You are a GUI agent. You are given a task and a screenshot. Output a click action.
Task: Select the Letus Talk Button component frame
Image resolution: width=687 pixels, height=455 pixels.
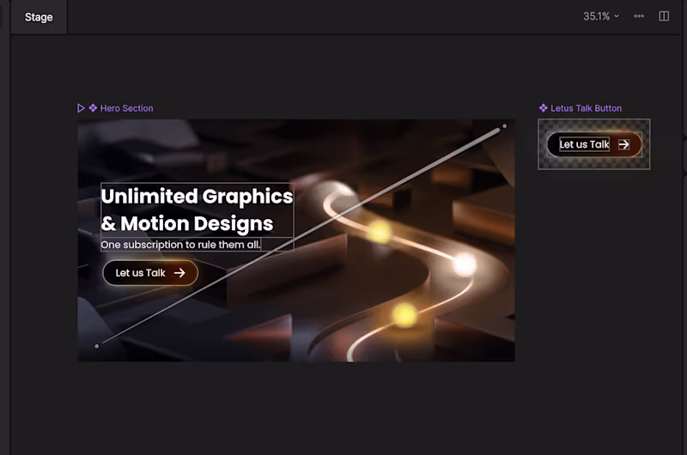click(593, 144)
